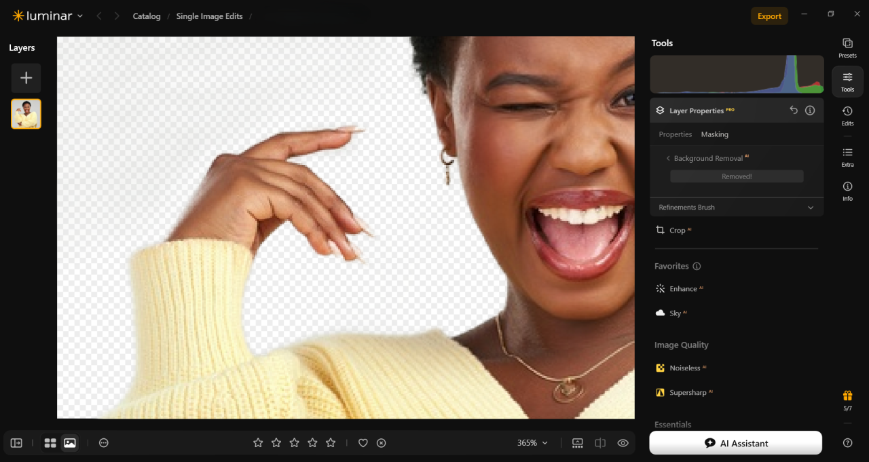Go back with the left arrow
The width and height of the screenshot is (869, 462).
99,16
